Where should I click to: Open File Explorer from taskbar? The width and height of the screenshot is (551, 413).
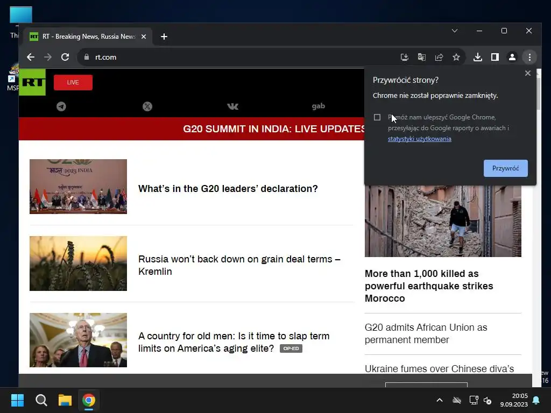pyautogui.click(x=65, y=400)
